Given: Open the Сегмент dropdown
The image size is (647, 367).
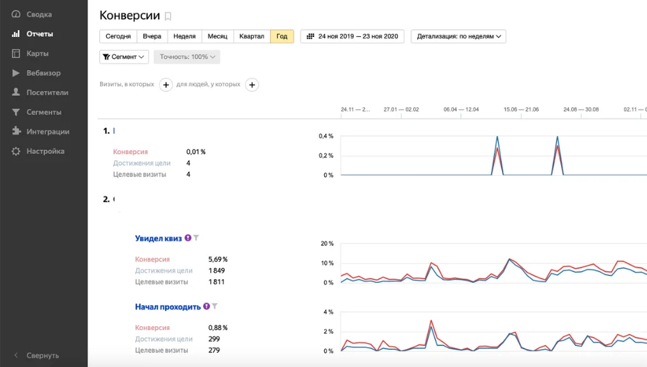Looking at the screenshot, I should (x=124, y=57).
